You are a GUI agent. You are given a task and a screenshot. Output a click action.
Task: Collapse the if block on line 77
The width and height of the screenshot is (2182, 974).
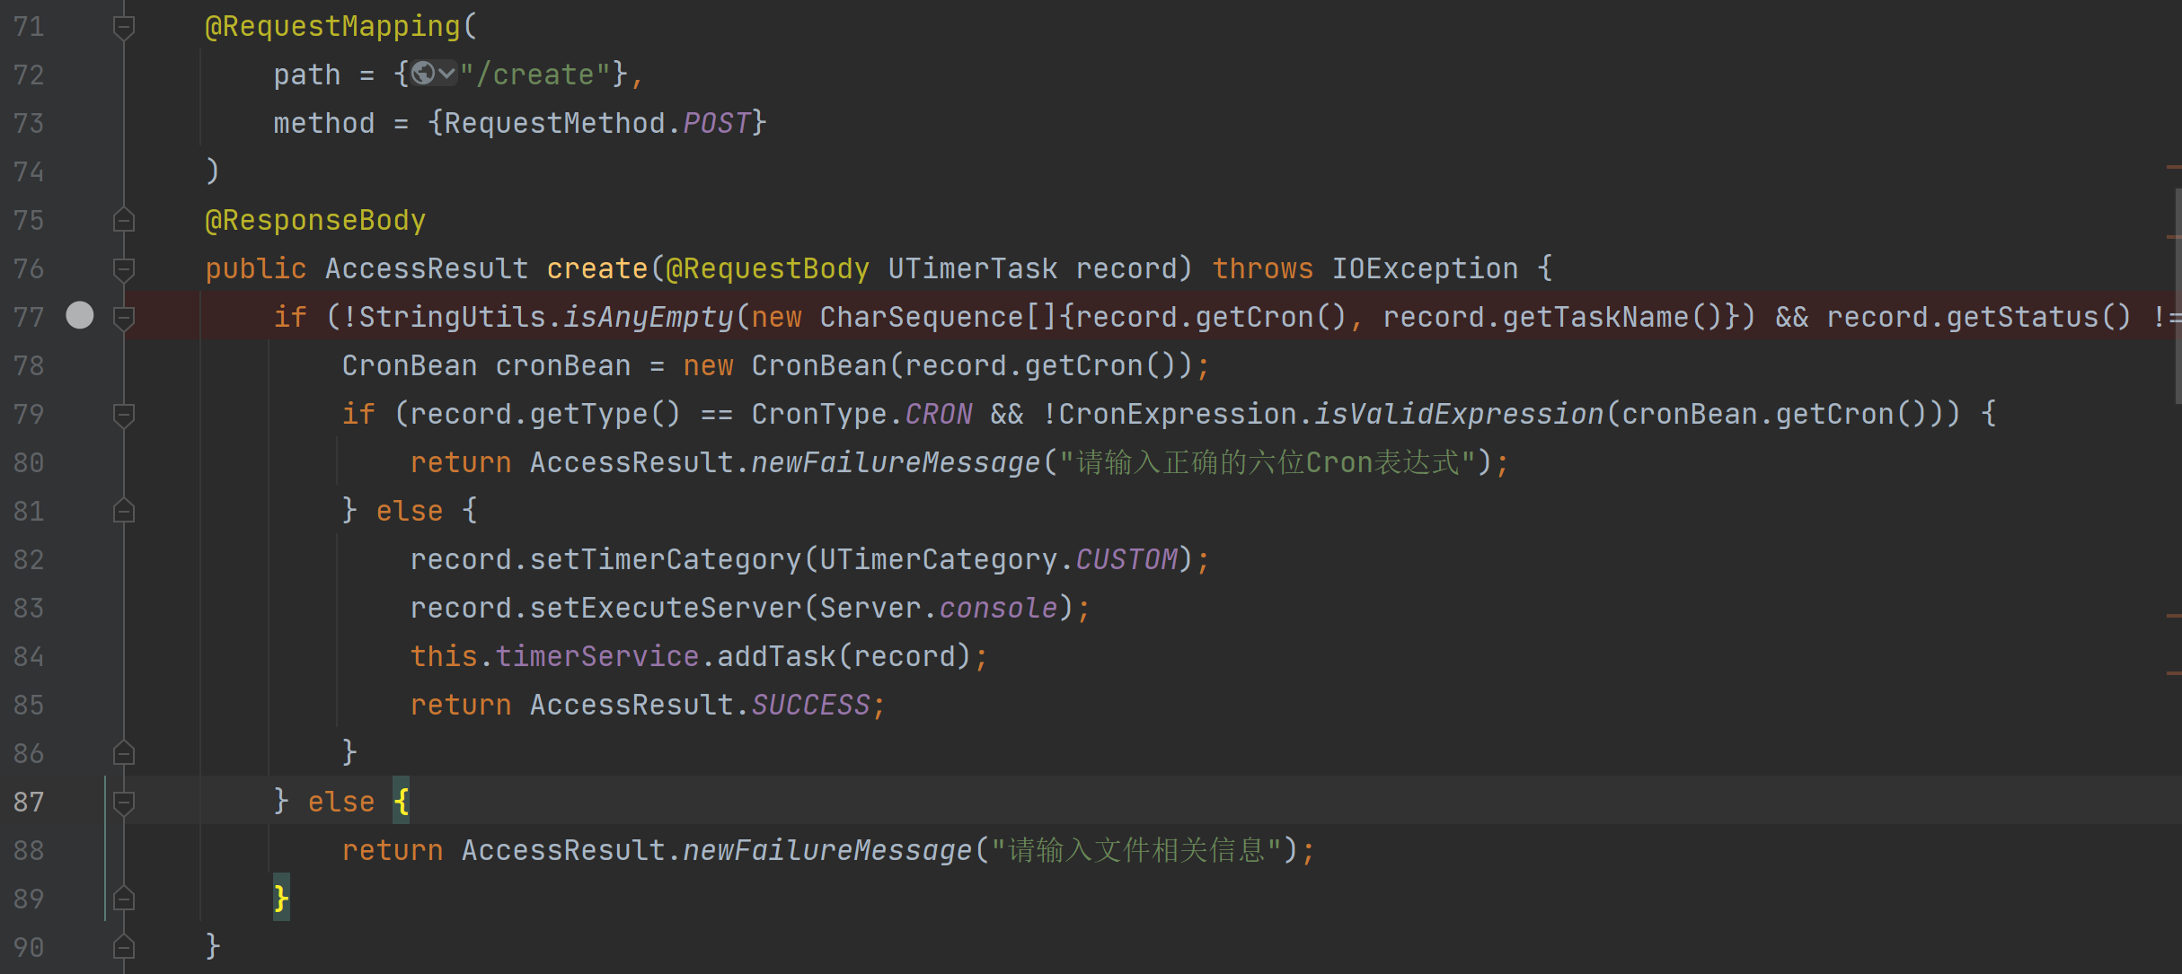[124, 317]
